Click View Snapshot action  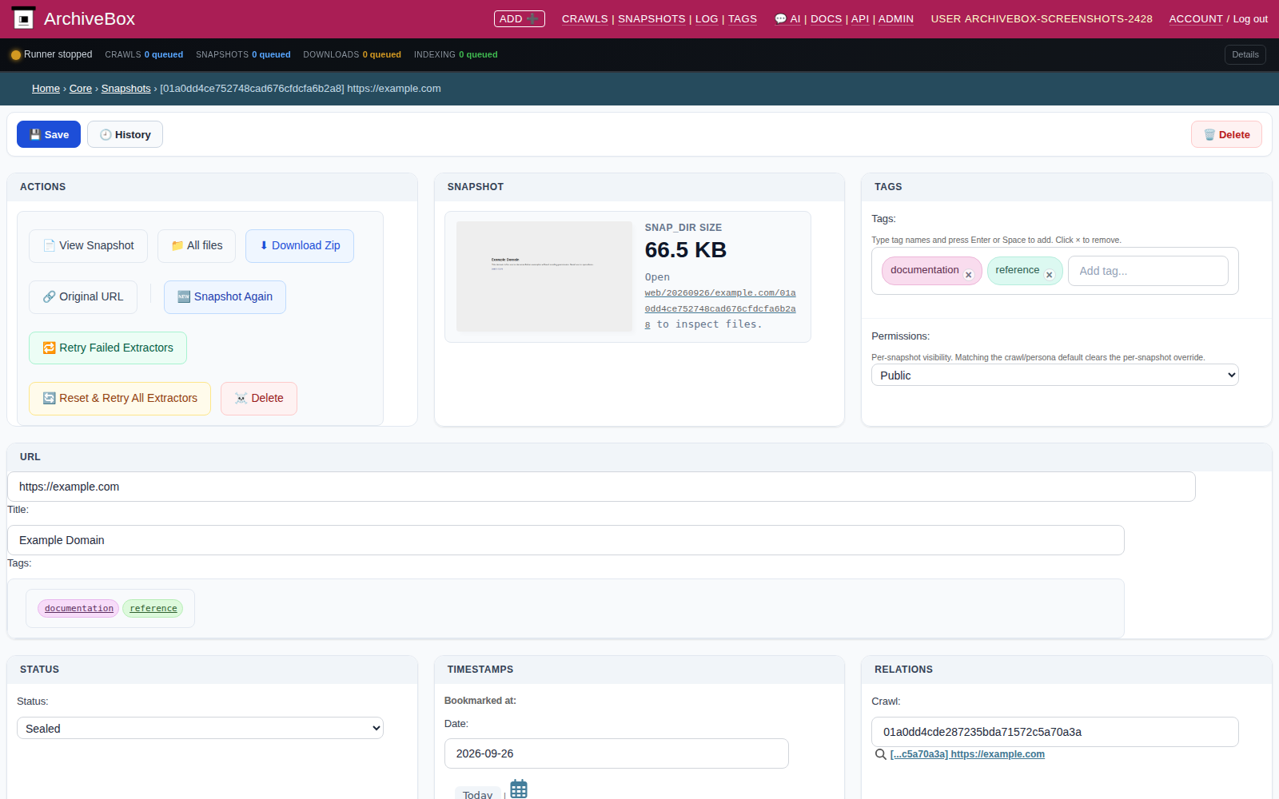pyautogui.click(x=88, y=246)
